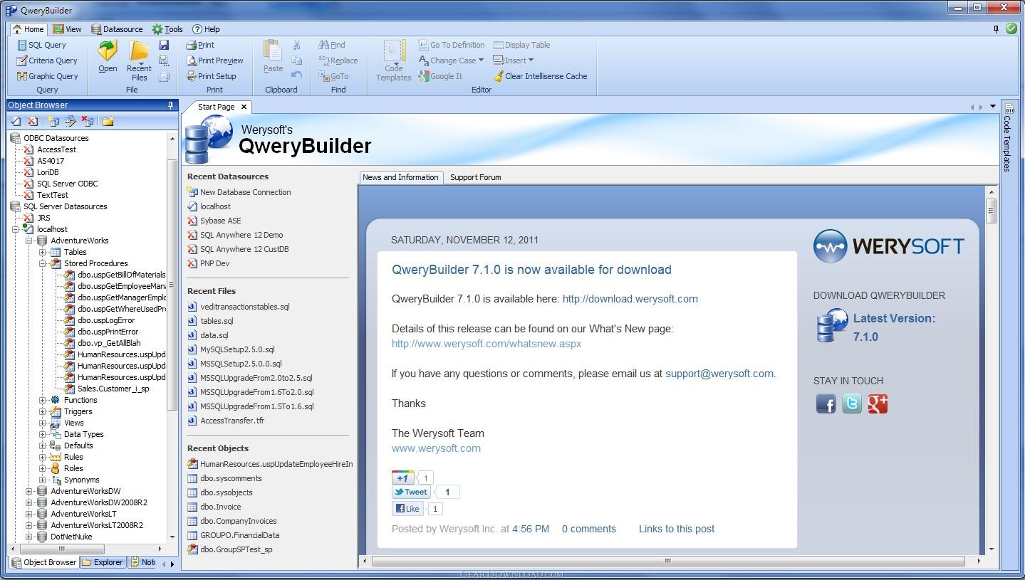
Task: Click the new folder icon in Object Browser toolbar
Action: click(108, 122)
